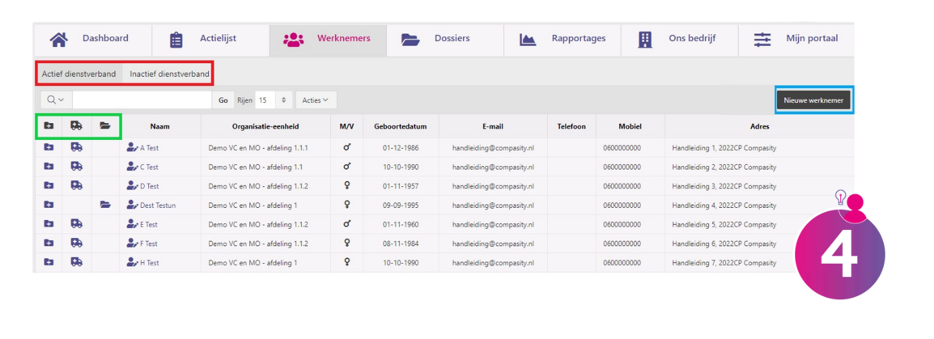Focus the employee search input field

coord(142,100)
